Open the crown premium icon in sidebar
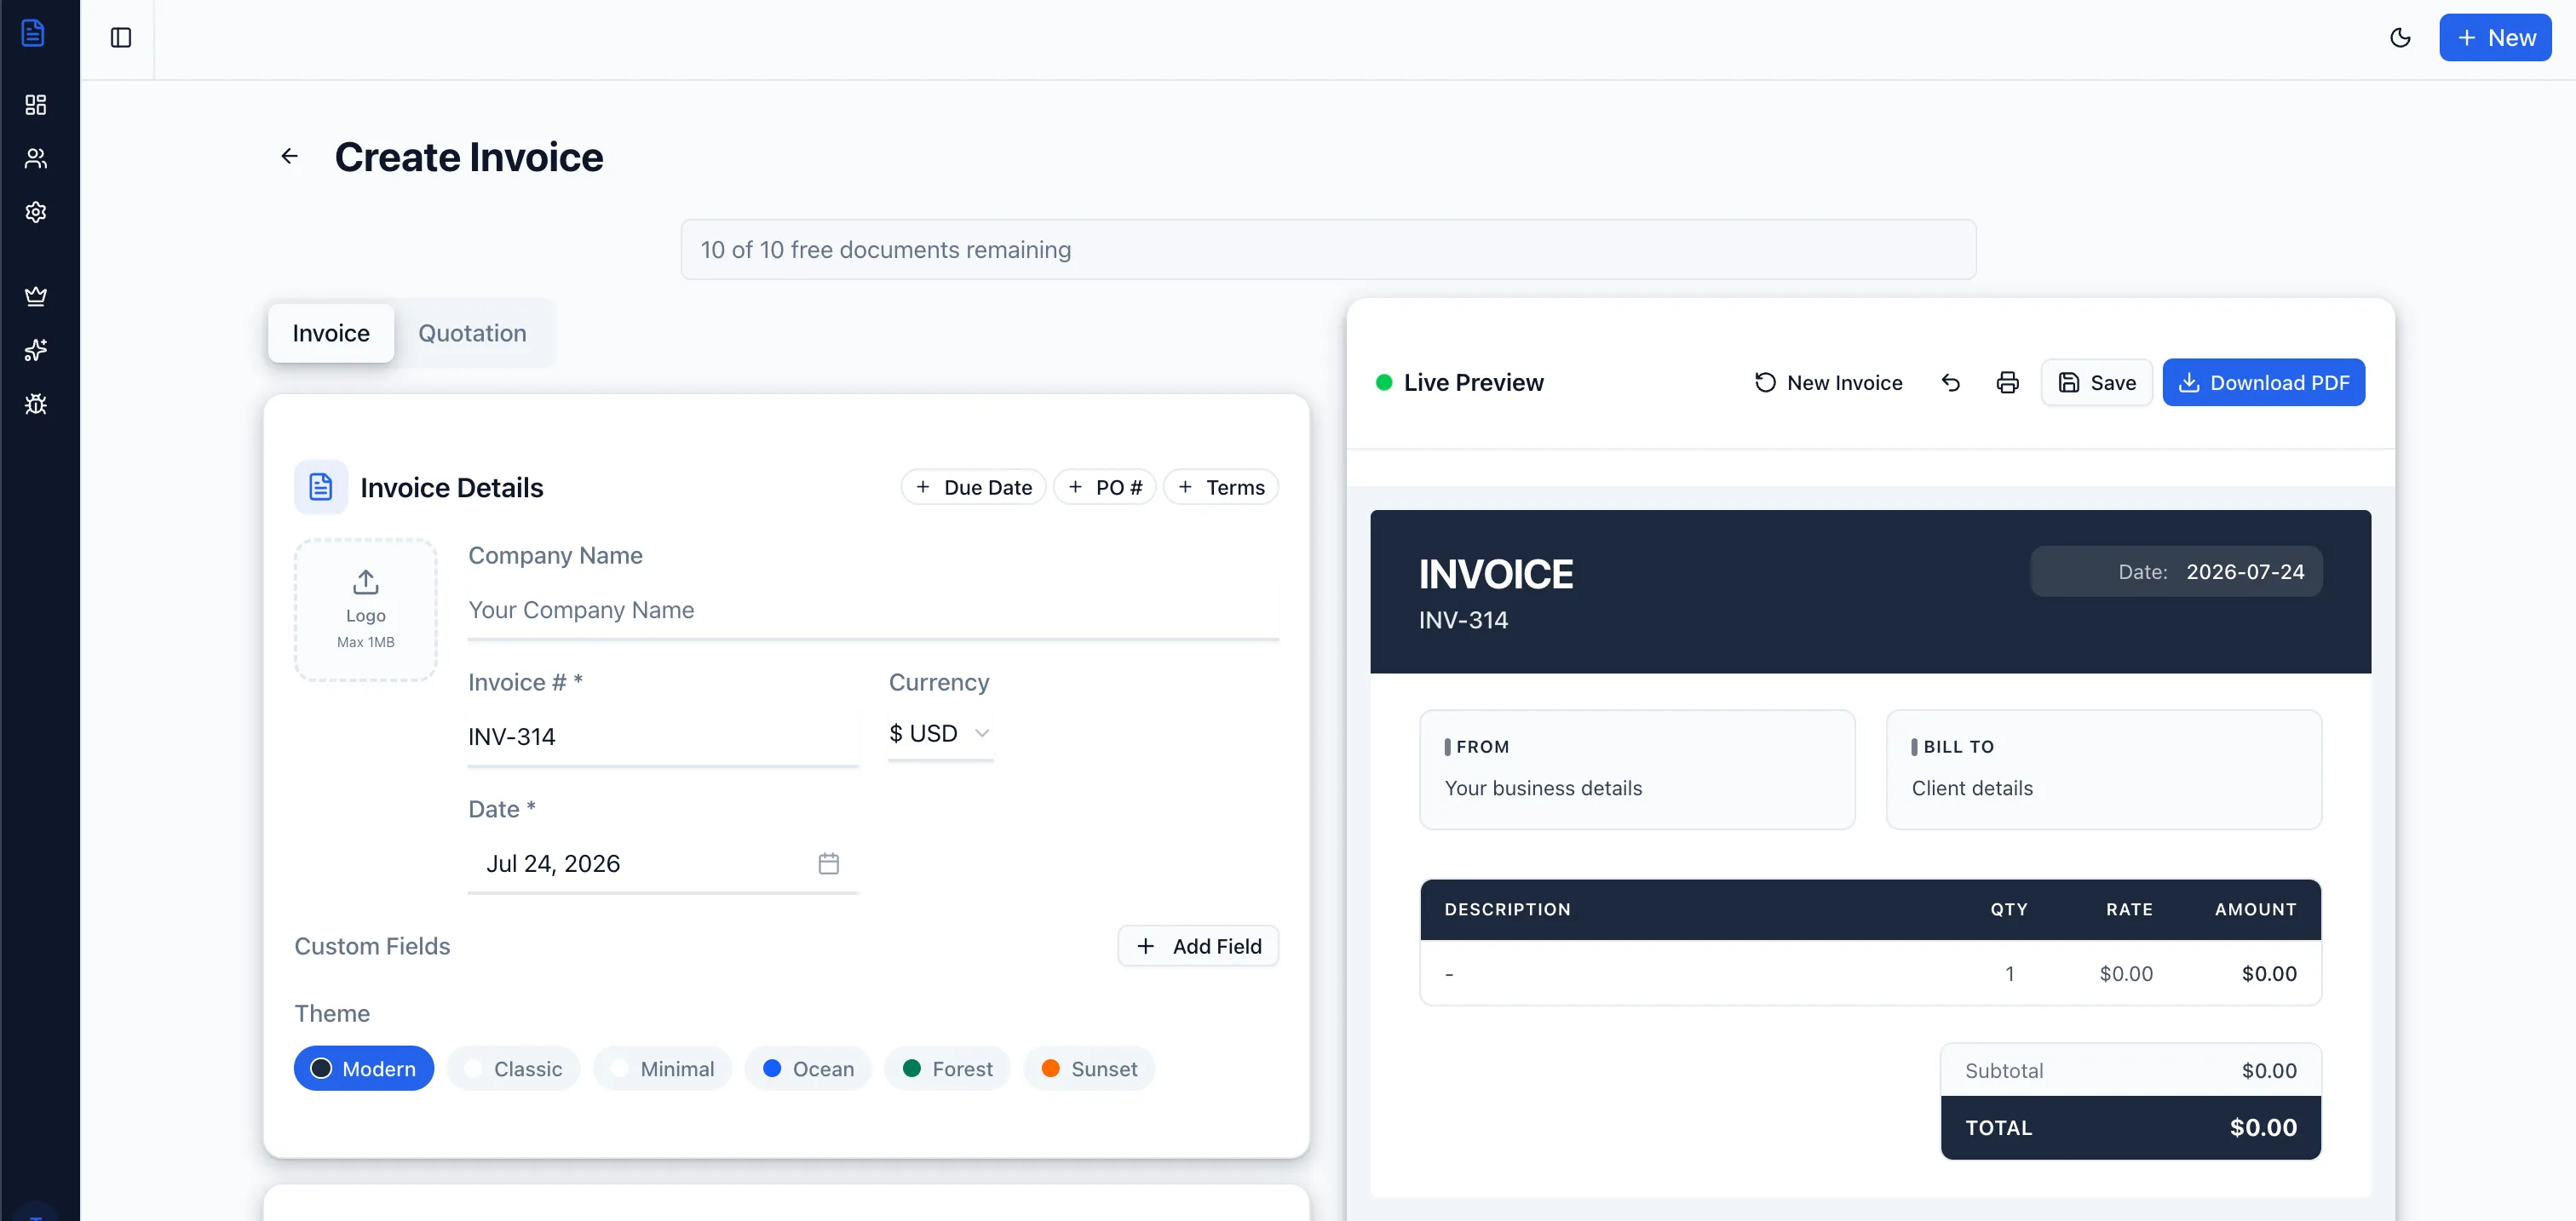The height and width of the screenshot is (1221, 2576). [x=36, y=295]
